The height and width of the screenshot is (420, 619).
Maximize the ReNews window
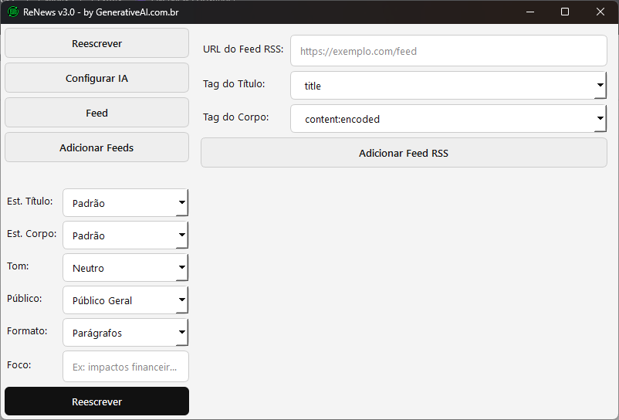point(565,12)
